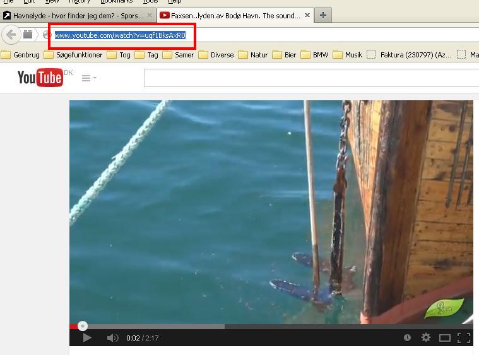Click the YouTube search field
This screenshot has width=479, height=355.
click(x=311, y=78)
